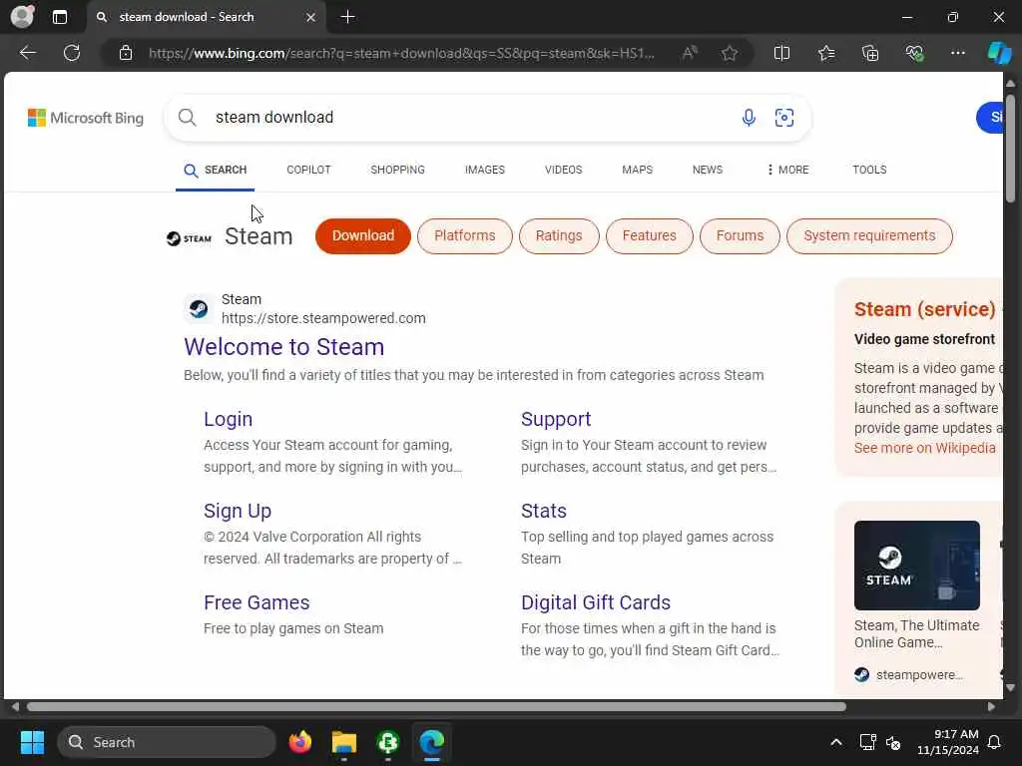
Task: Switch to the NEWS tab
Action: coord(708,170)
